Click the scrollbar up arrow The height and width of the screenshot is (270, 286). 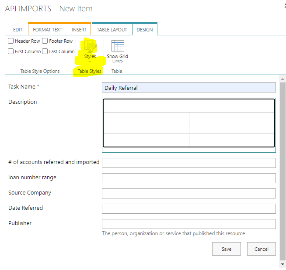point(283,79)
